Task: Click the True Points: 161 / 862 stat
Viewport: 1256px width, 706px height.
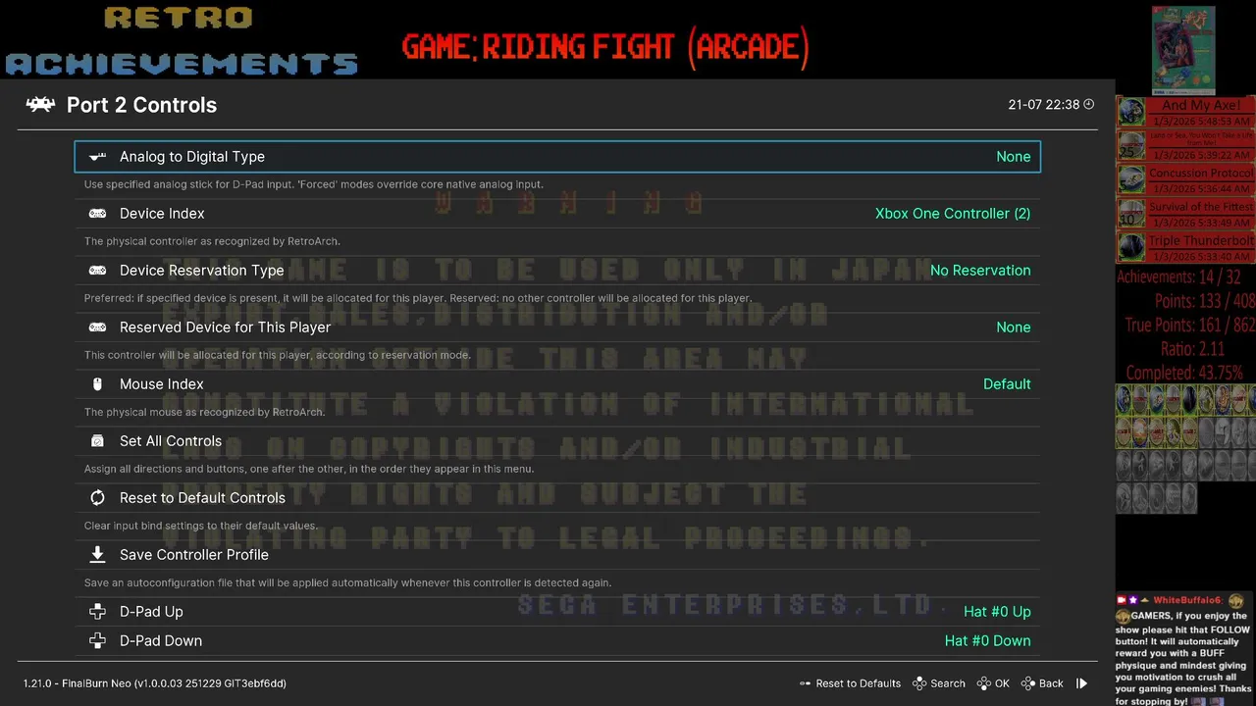Action: 1190,326
